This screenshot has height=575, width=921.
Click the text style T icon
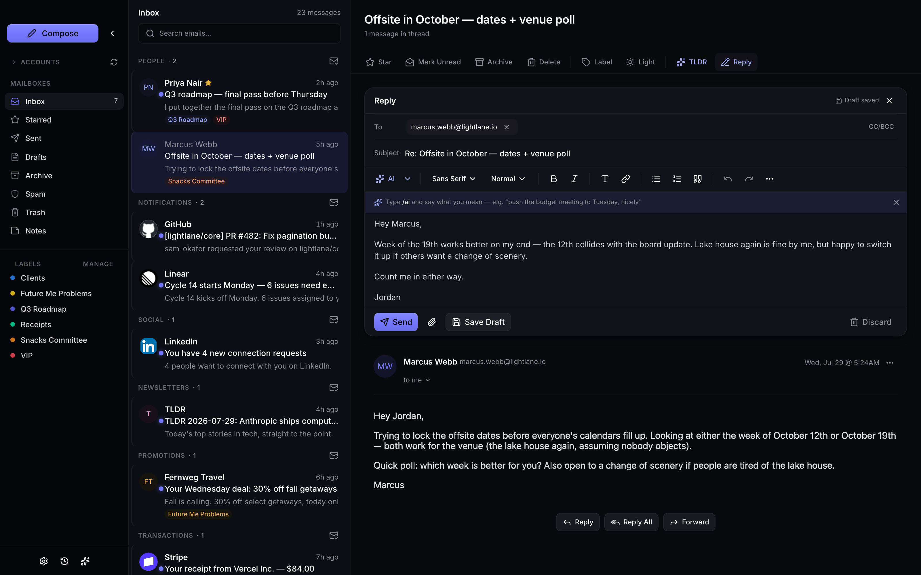pos(605,179)
